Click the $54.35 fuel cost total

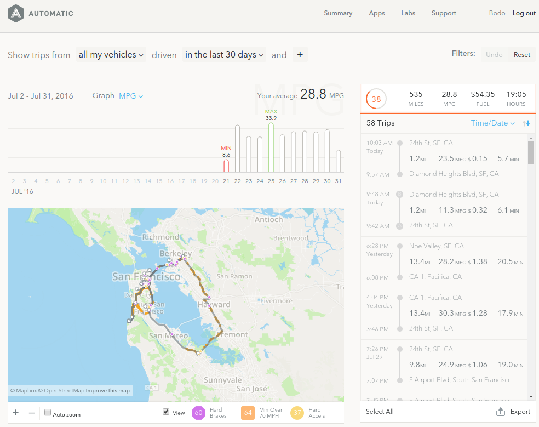click(x=483, y=99)
